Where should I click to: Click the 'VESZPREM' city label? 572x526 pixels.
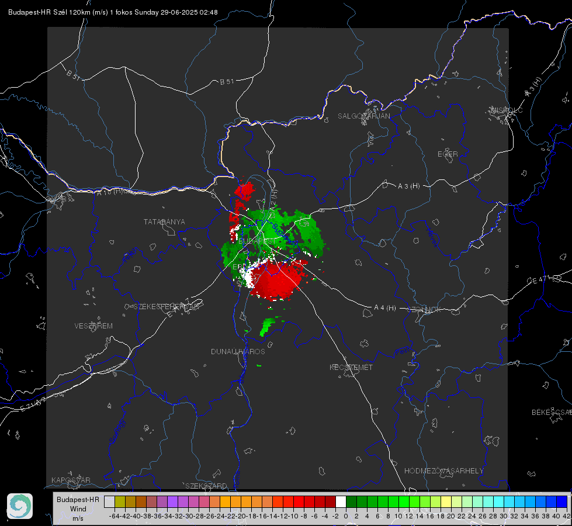click(93, 326)
